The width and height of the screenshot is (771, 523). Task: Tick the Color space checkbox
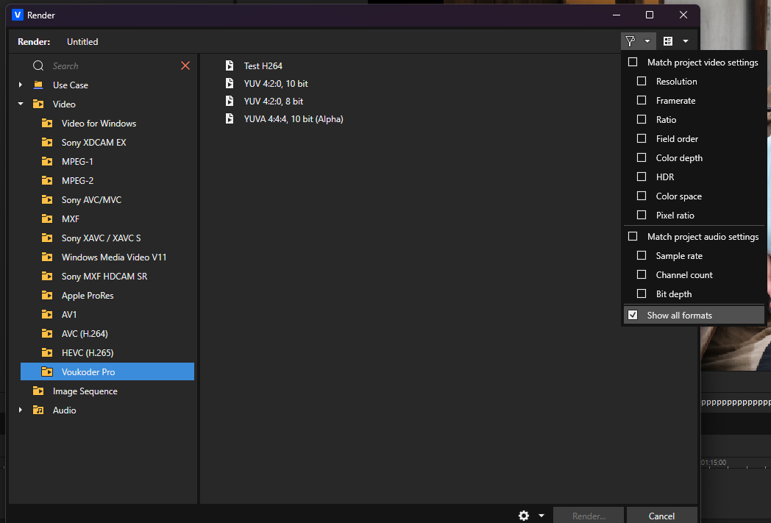[x=642, y=196]
